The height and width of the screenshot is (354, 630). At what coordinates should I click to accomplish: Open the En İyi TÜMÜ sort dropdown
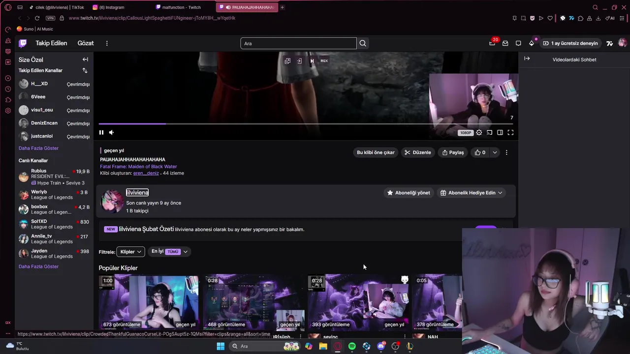(169, 252)
